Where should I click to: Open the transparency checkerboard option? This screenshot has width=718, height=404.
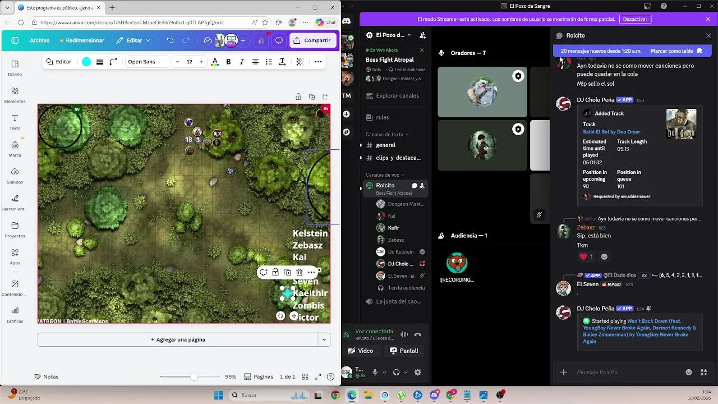(x=300, y=62)
